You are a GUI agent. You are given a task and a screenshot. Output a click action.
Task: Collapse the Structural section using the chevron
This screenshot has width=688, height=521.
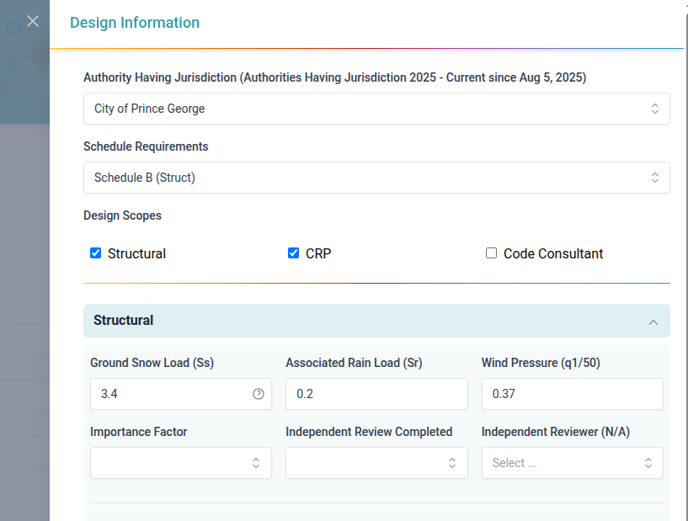click(x=653, y=322)
